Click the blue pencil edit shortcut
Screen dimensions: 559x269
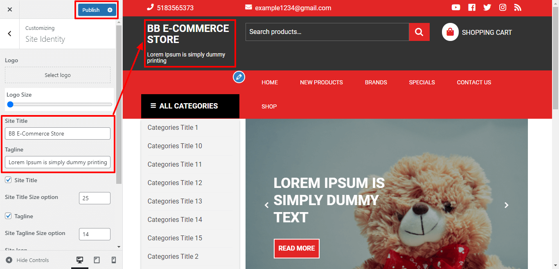239,77
